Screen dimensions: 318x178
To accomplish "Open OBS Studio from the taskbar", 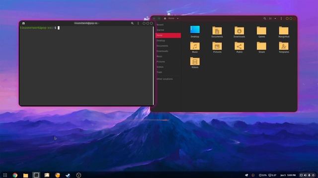I will point(79,175).
